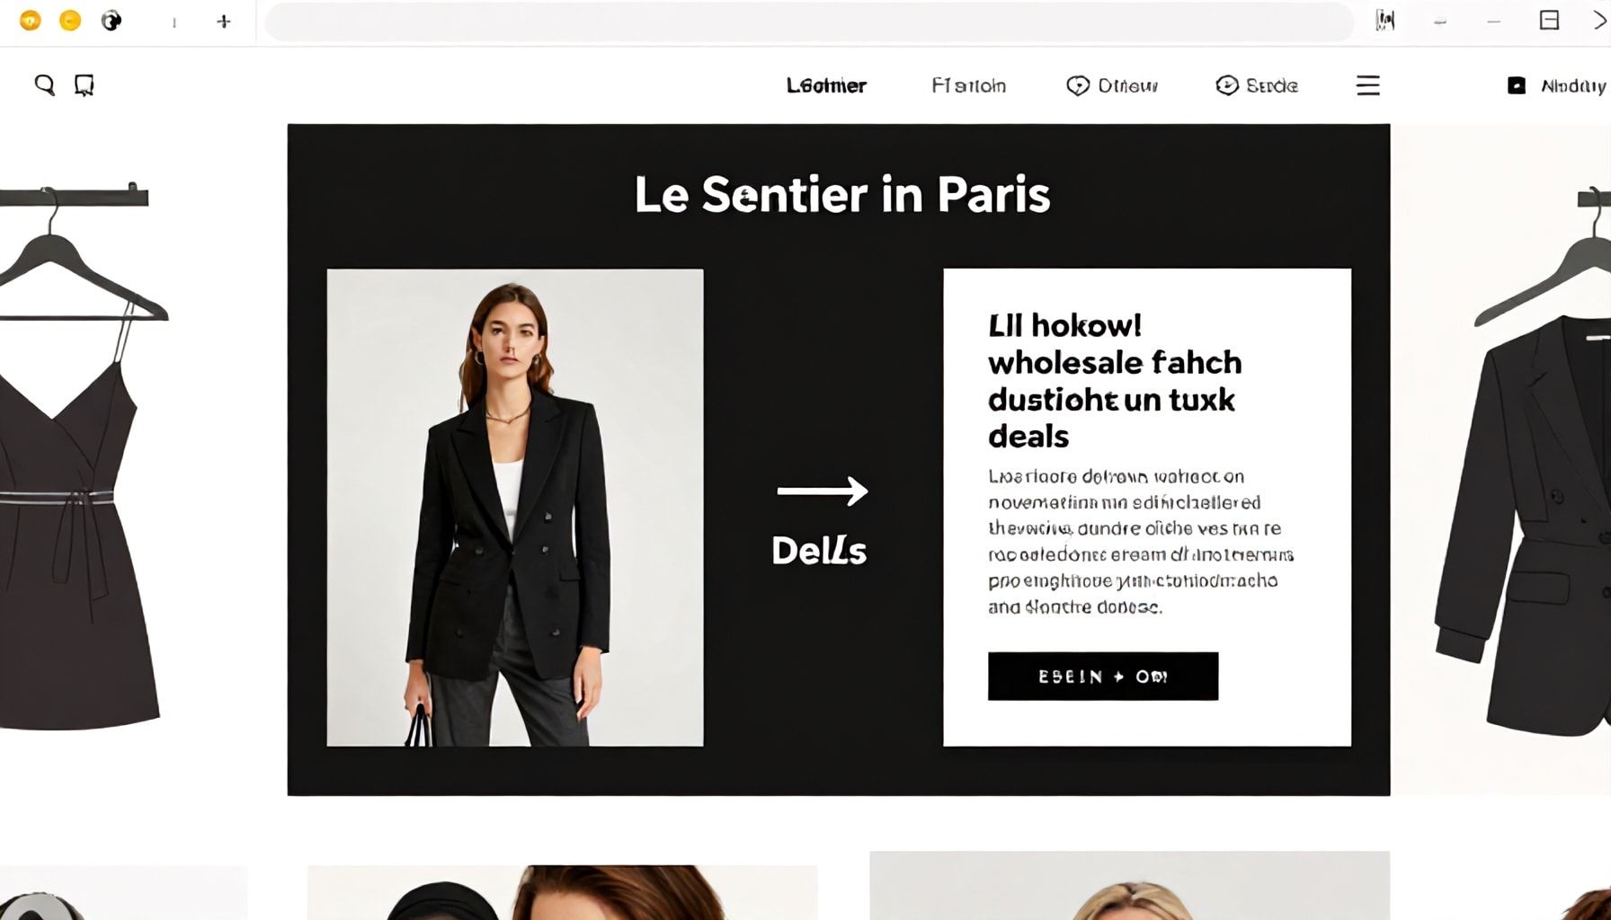Click the bookmark icon beside search
The height and width of the screenshot is (920, 1611).
click(x=85, y=85)
